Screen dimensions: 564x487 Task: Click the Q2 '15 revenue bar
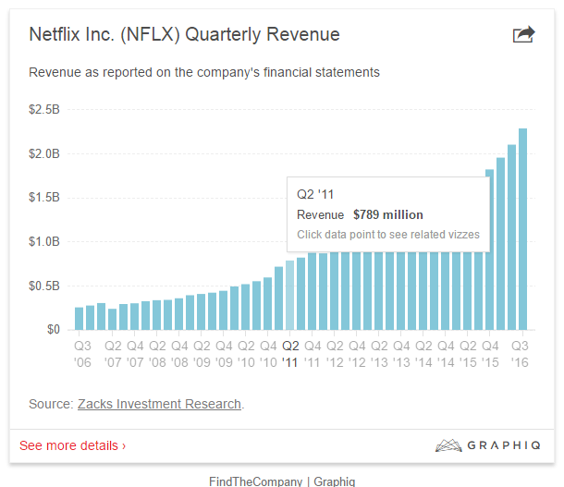pos(467,291)
